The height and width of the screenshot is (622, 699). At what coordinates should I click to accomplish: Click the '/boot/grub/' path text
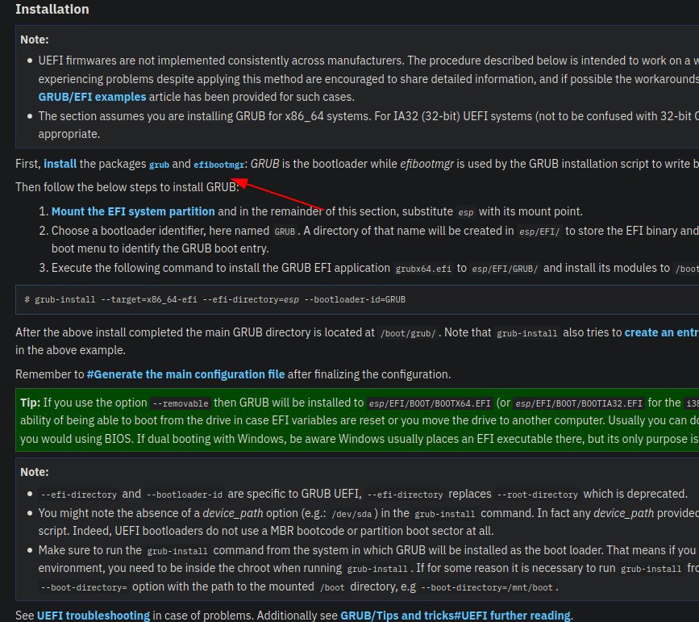tap(407, 333)
